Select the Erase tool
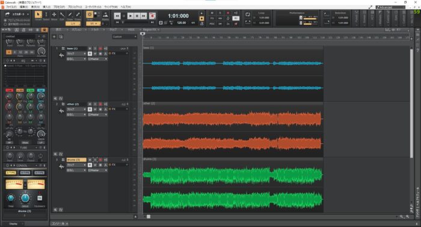This screenshot has width=421, height=227. 78,14
